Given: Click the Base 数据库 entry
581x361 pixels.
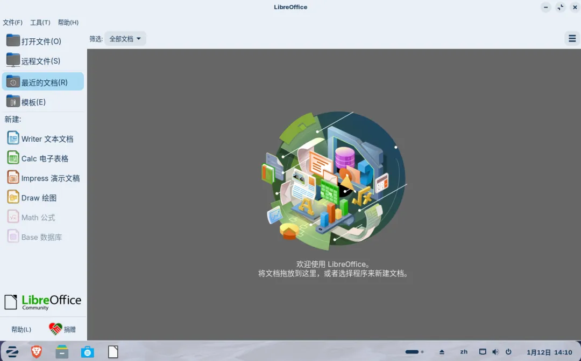Looking at the screenshot, I should [43, 237].
